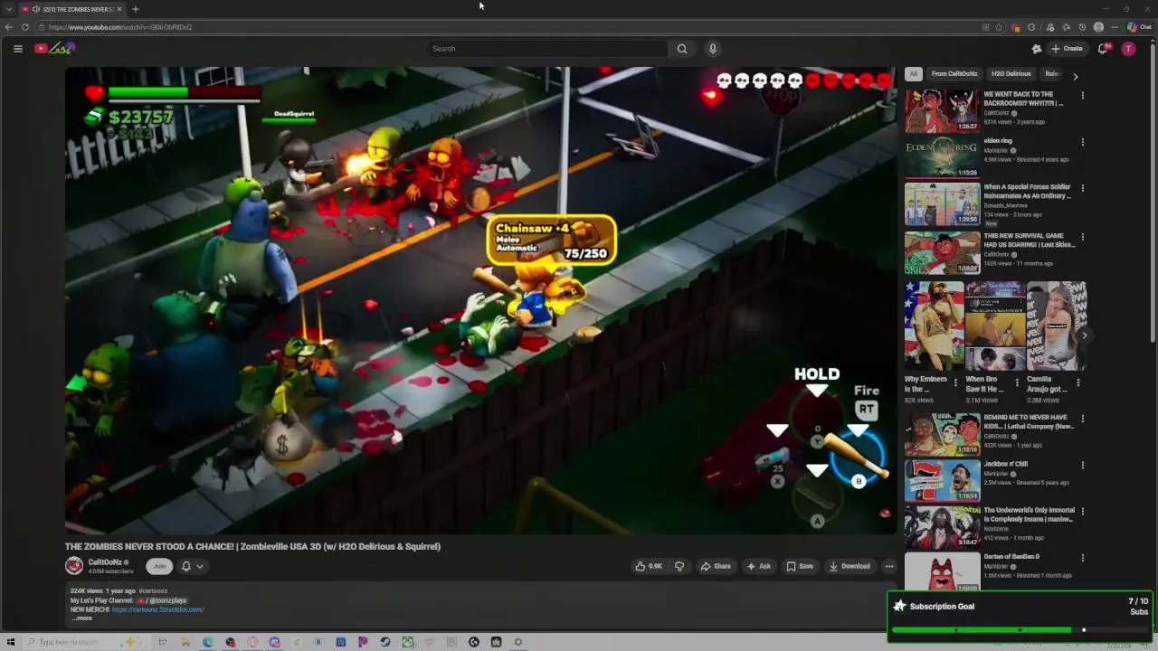The image size is (1158, 651).
Task: Click the Create button
Action: [x=1067, y=49]
